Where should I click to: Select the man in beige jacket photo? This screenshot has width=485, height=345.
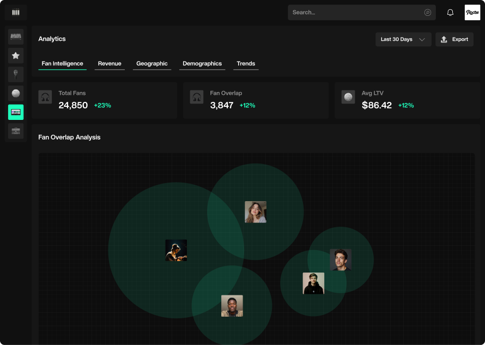[232, 306]
